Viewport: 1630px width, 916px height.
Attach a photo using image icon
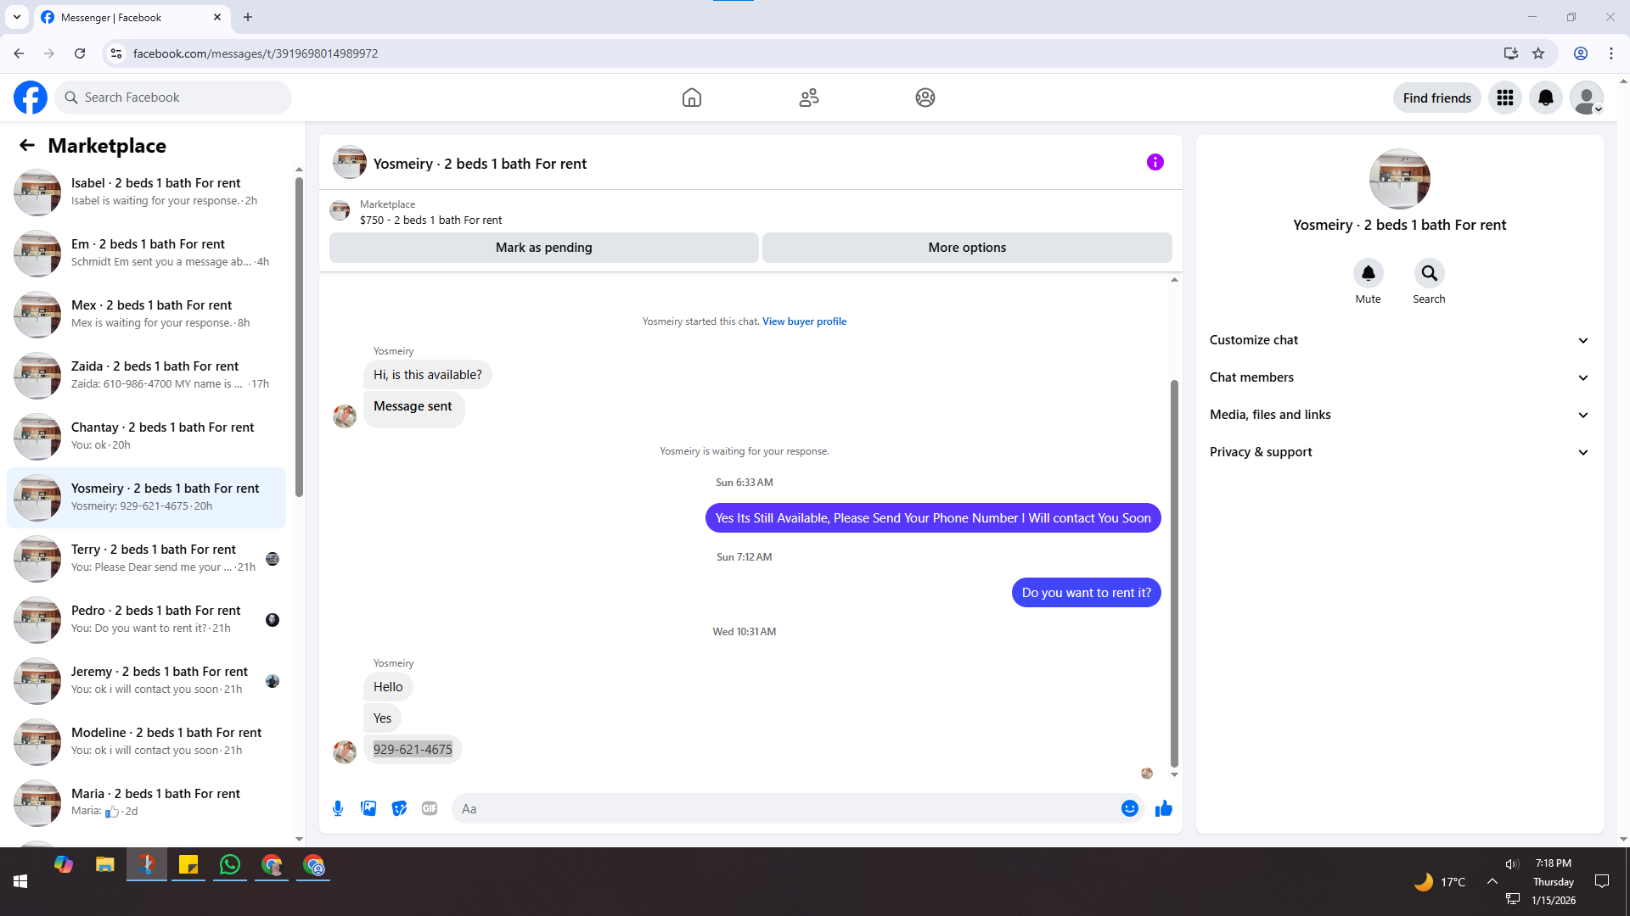click(368, 808)
